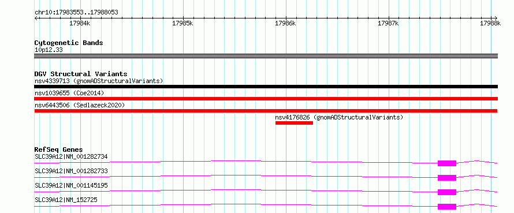Open the nsv1039655 (Coe2014) variant label
The width and height of the screenshot is (514, 213).
pyautogui.click(x=69, y=93)
